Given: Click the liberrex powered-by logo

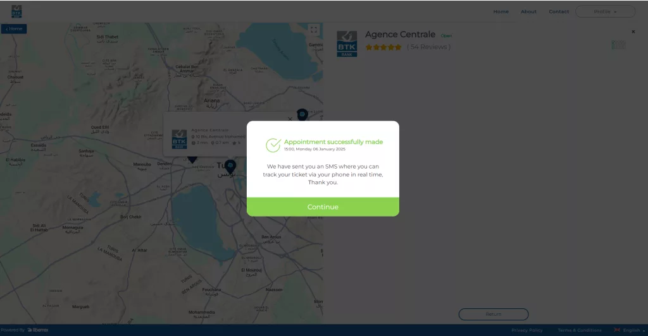Looking at the screenshot, I should pyautogui.click(x=38, y=330).
